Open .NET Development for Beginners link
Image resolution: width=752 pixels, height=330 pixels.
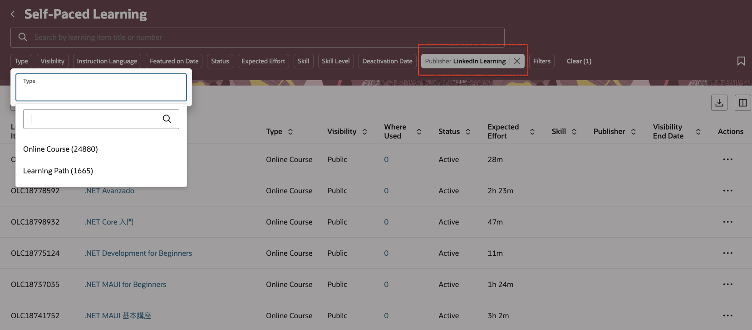[x=138, y=253]
